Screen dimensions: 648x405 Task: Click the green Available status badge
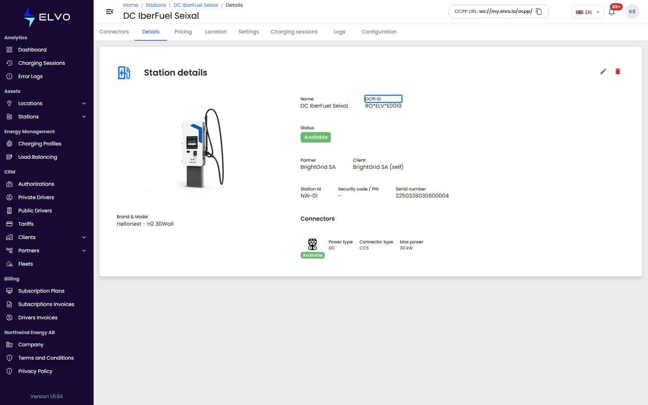coord(315,137)
